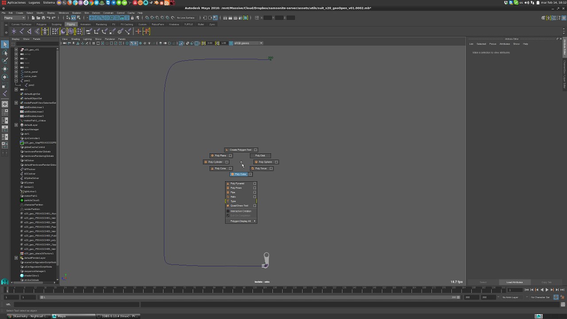Screen dimensions: 567x319
Task: Open the Deform menu
Action: (96, 13)
